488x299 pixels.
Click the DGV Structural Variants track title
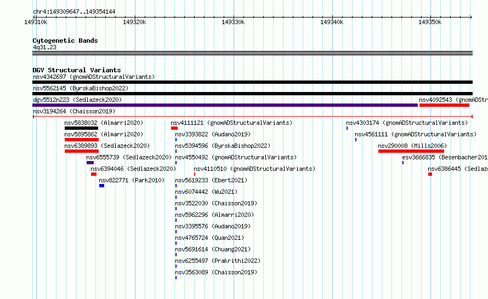pos(77,70)
